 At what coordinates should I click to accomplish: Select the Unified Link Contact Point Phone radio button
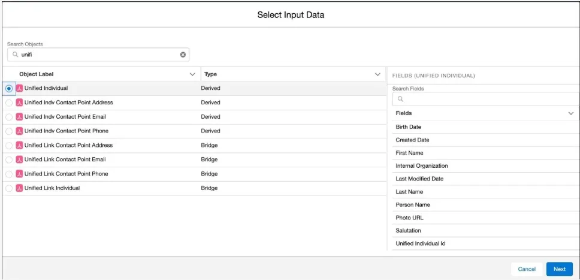coord(9,174)
